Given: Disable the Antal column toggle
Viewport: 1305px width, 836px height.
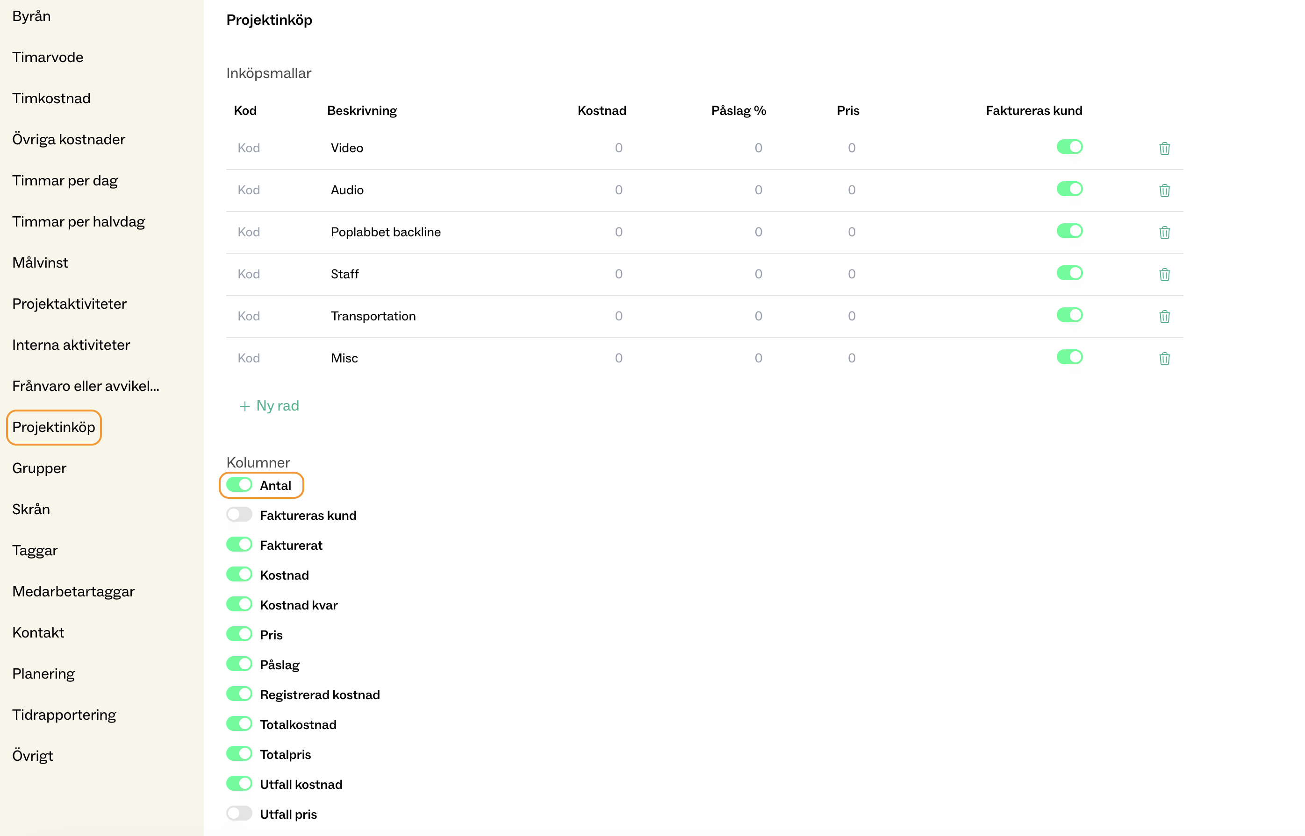Looking at the screenshot, I should pyautogui.click(x=239, y=485).
